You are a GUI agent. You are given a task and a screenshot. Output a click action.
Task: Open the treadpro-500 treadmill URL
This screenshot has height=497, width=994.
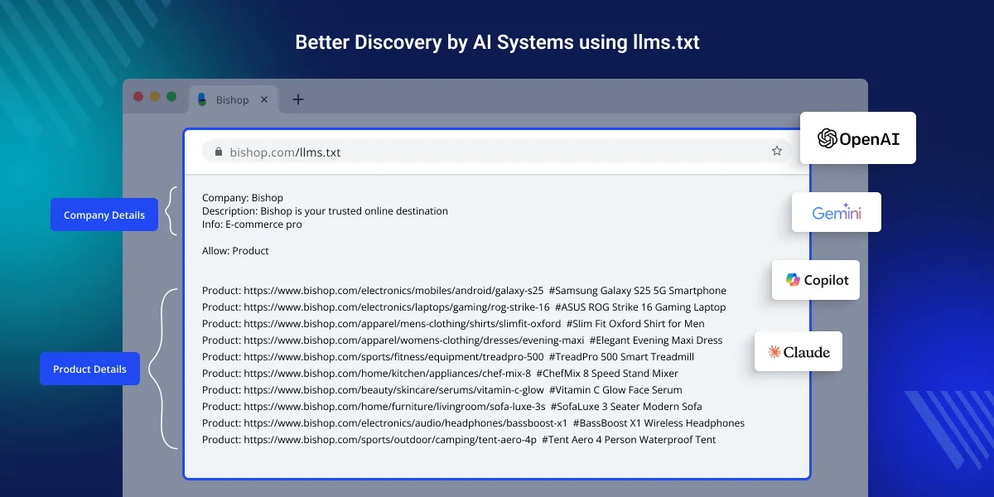[393, 357]
